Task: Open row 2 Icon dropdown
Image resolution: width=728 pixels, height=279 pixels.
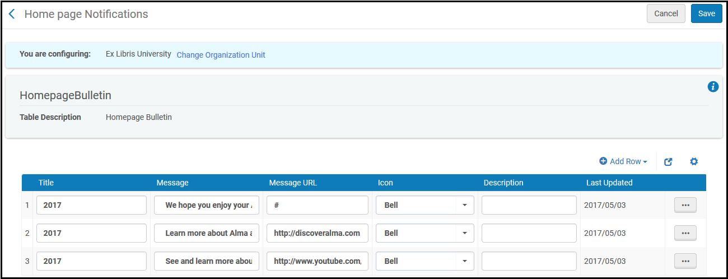Action: [424, 233]
